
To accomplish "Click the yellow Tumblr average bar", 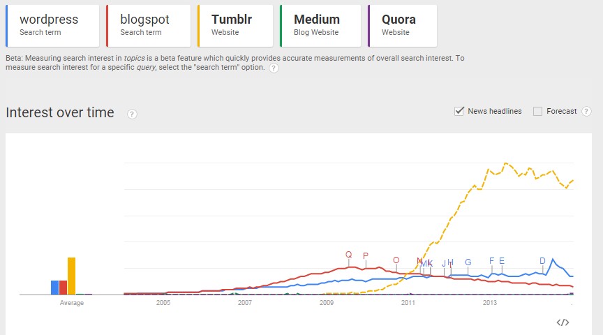I will pos(71,276).
